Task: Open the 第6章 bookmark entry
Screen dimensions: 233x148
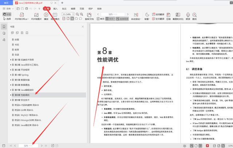Action: click(22, 85)
